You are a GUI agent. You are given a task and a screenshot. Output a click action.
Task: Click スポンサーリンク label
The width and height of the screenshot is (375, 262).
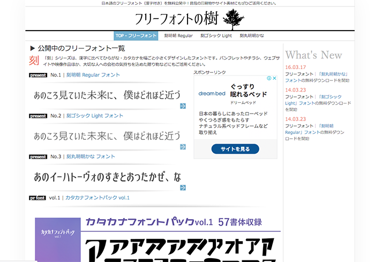(x=209, y=72)
